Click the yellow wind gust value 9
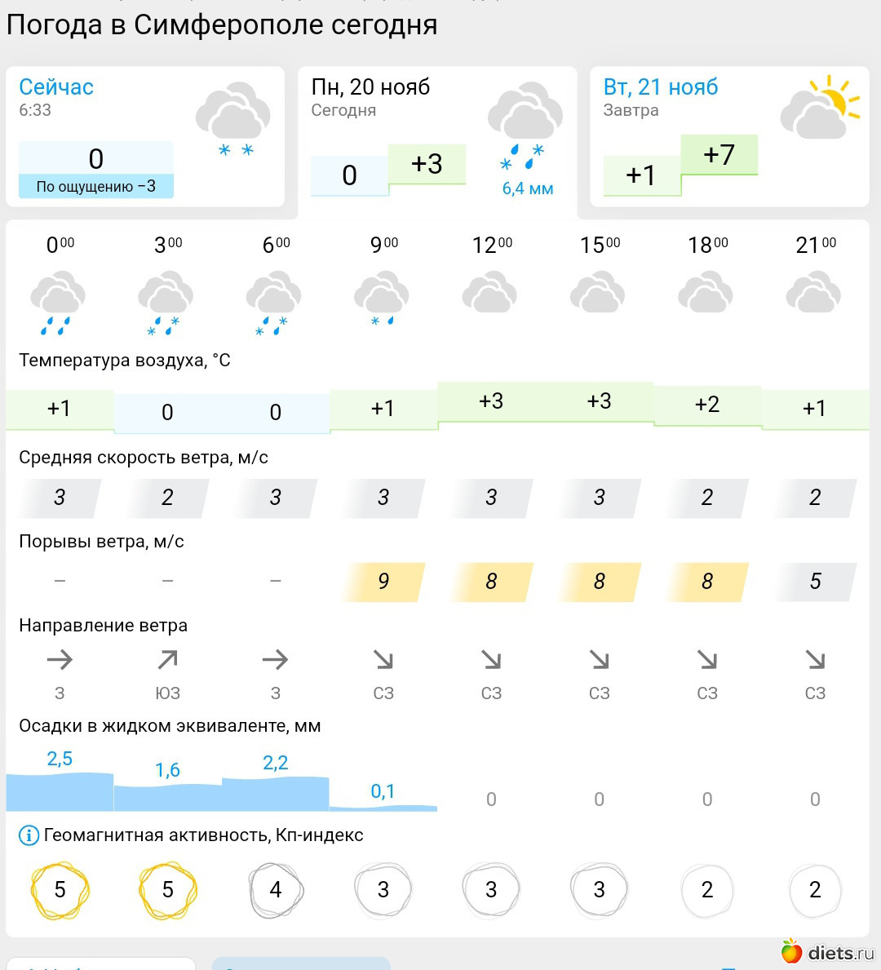881x970 pixels. (383, 582)
